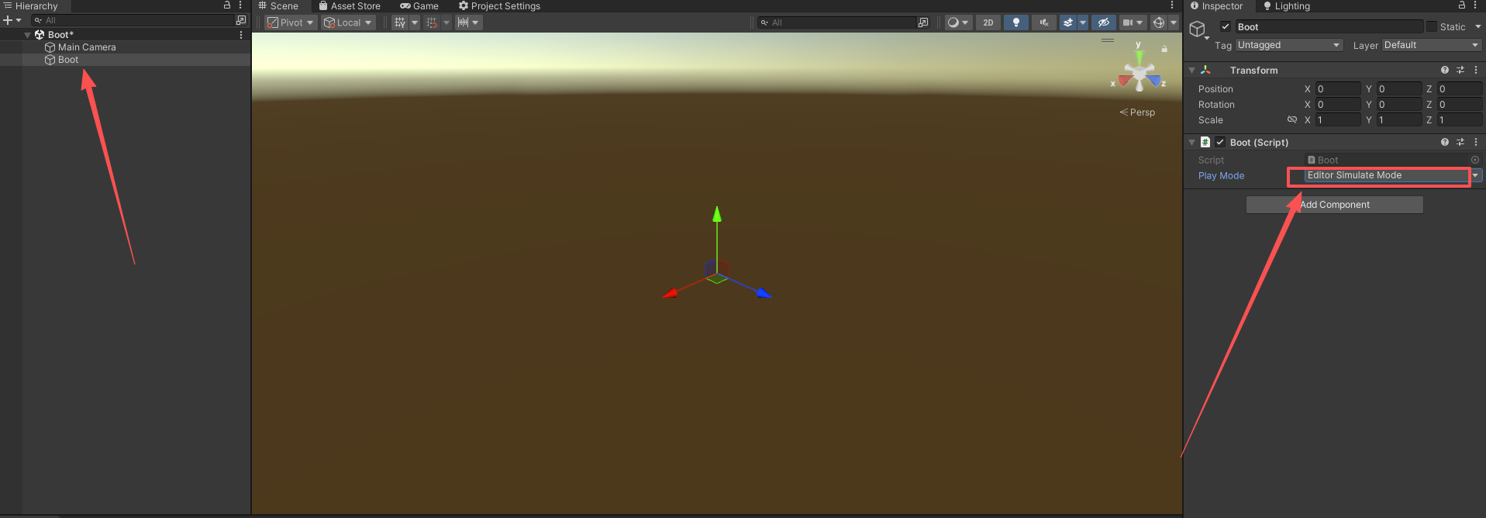
Task: Toggle scene lighting bulb button
Action: point(1015,22)
